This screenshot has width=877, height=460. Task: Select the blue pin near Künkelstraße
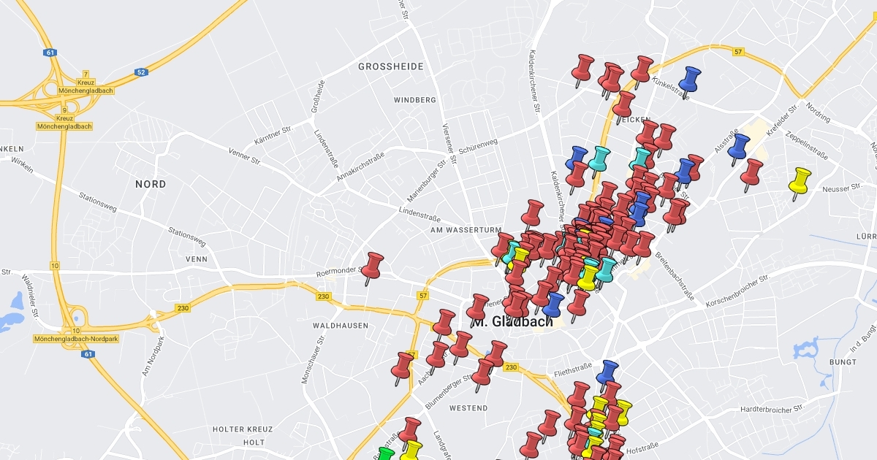click(688, 79)
